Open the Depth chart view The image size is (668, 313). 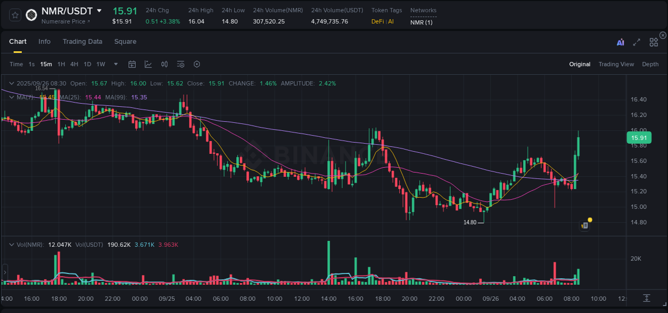(650, 64)
